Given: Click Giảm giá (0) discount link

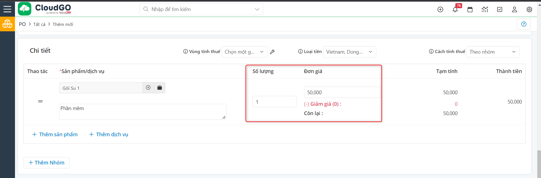Looking at the screenshot, I should pyautogui.click(x=323, y=104).
